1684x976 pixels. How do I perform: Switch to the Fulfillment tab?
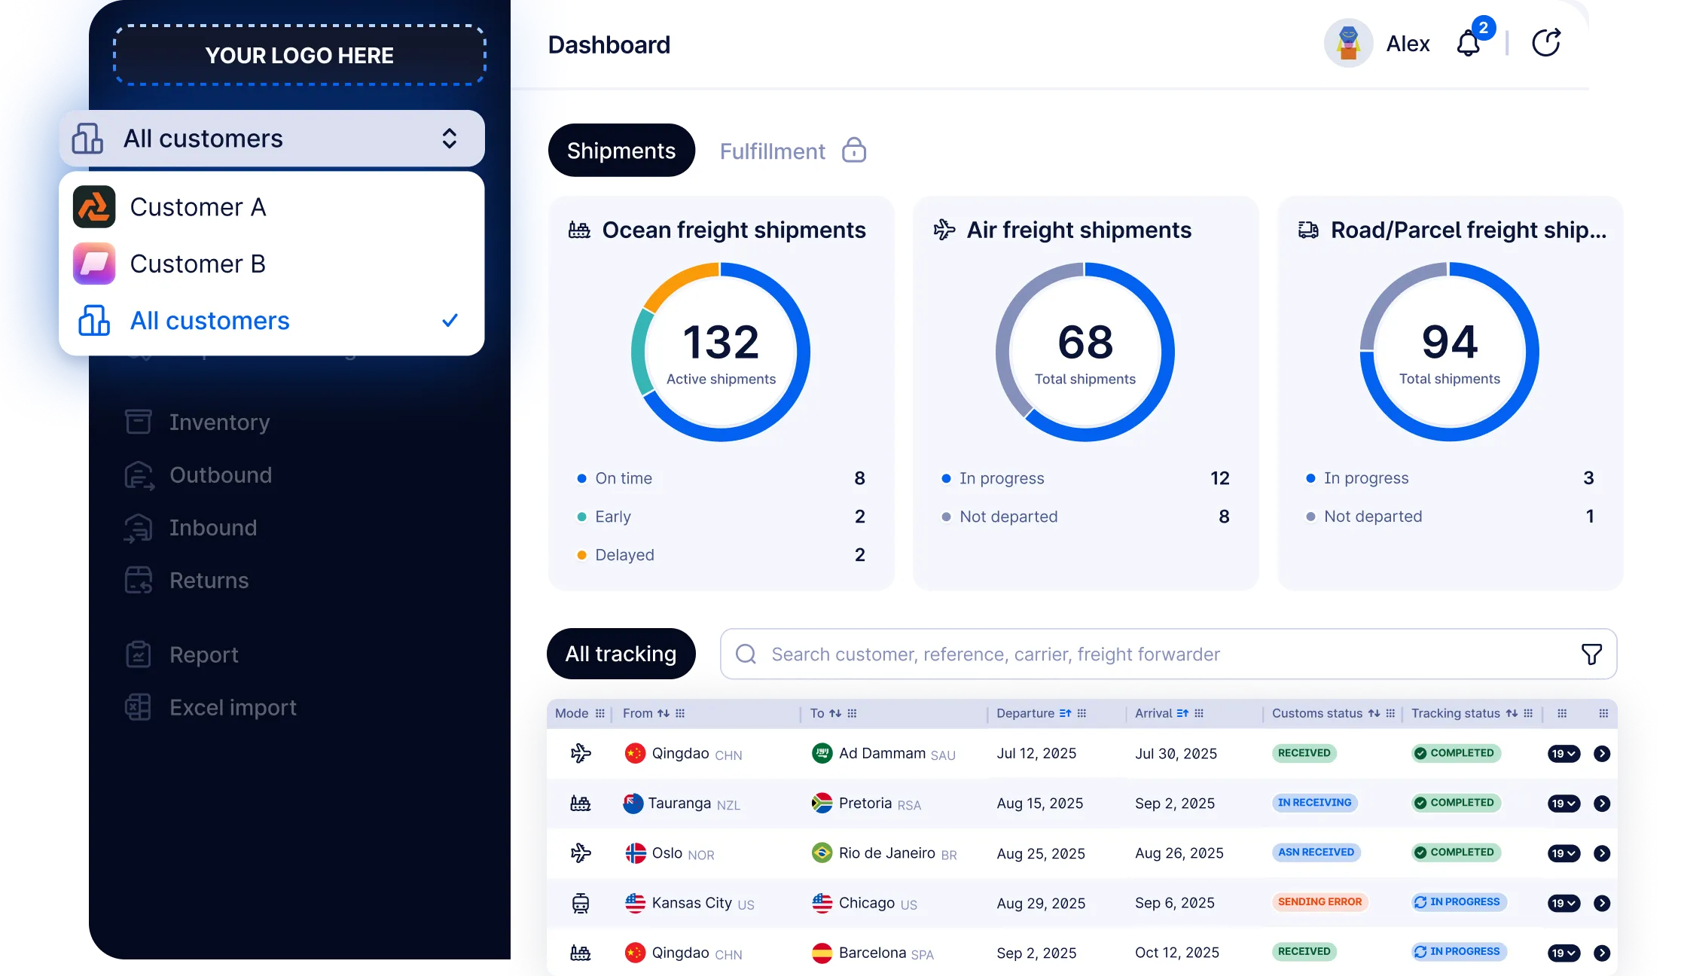click(773, 151)
